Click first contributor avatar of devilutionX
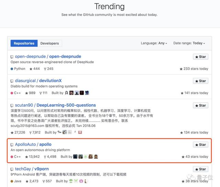Viewport: 220px width, 187px height. coord(66,93)
